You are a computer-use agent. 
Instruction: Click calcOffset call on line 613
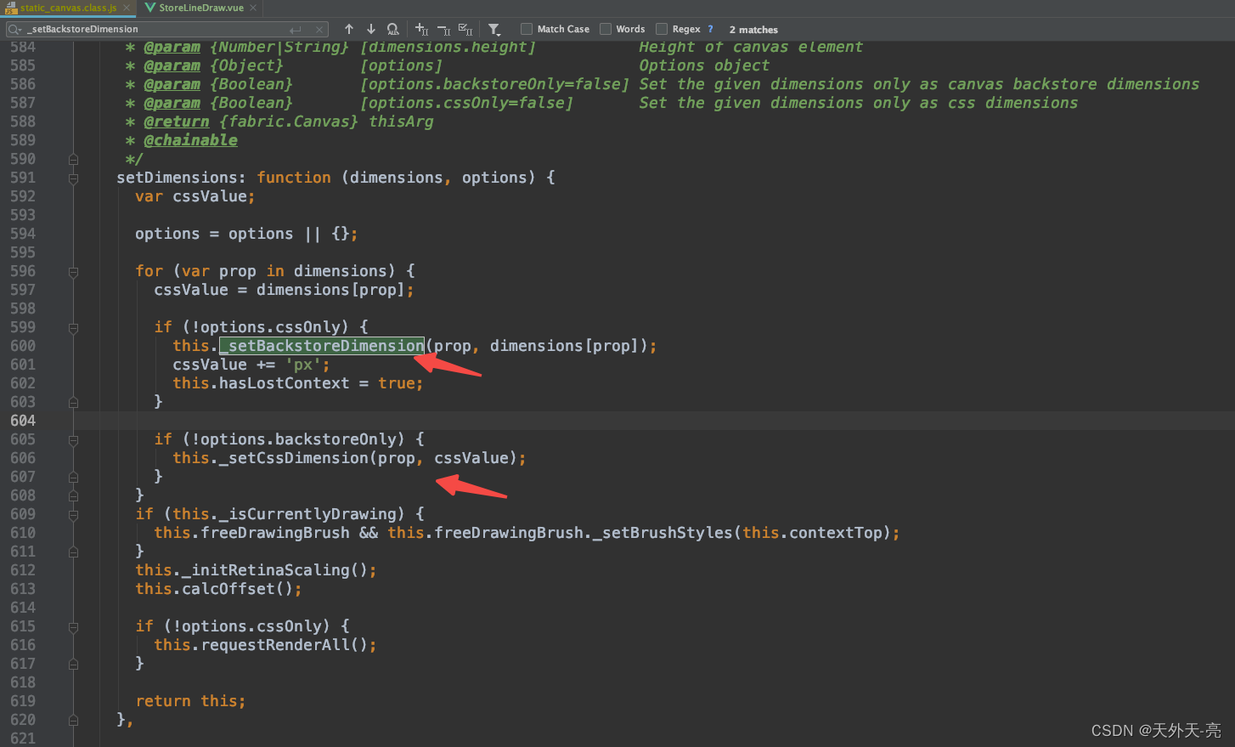click(228, 589)
